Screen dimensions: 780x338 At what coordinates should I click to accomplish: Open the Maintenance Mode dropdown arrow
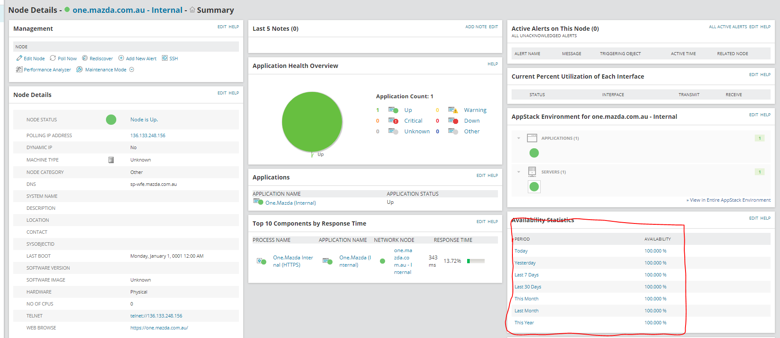(132, 70)
